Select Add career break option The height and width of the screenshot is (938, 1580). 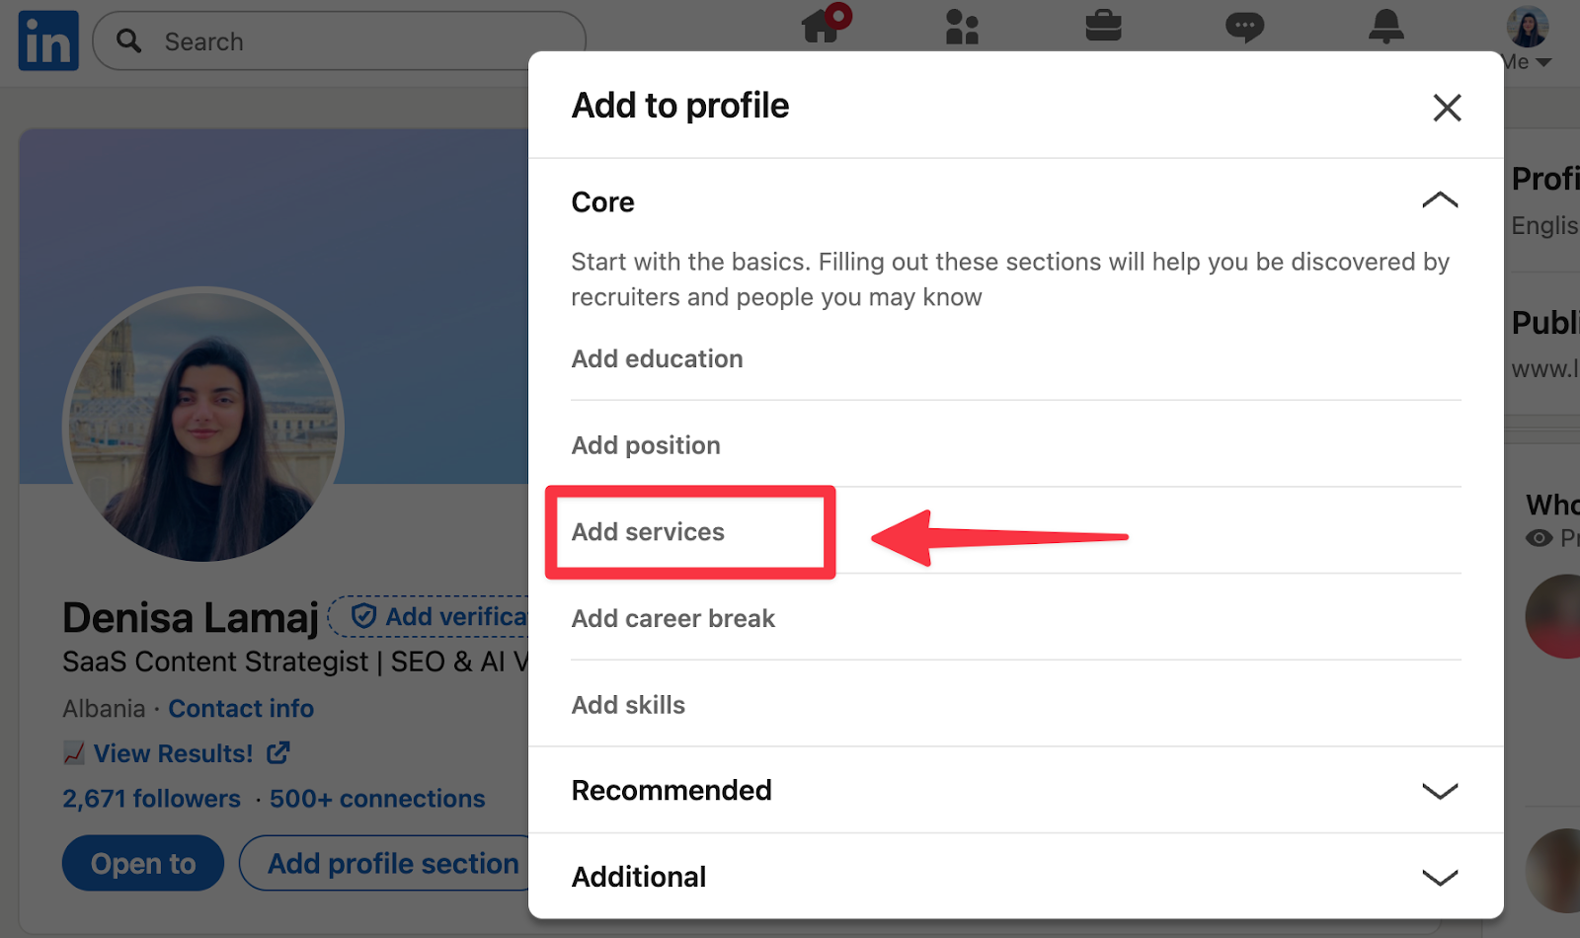[x=672, y=618]
